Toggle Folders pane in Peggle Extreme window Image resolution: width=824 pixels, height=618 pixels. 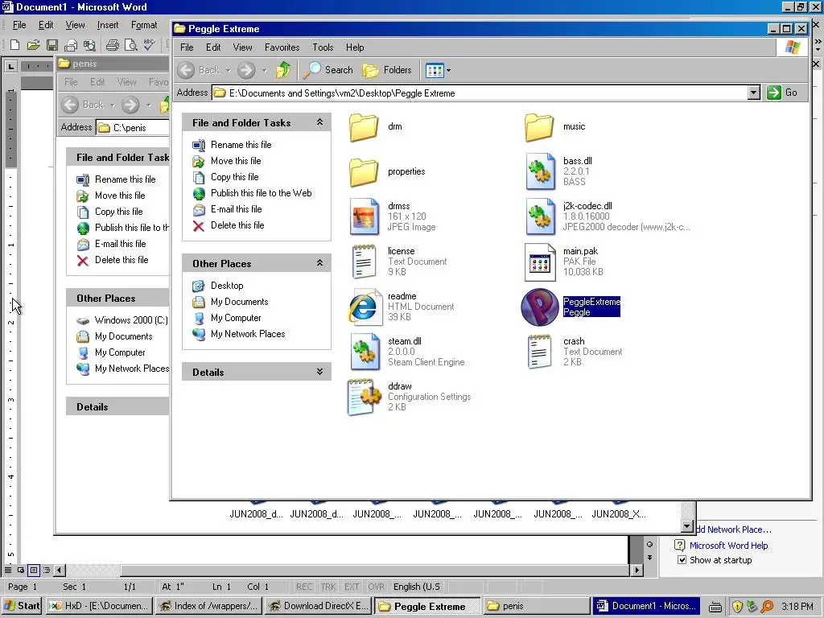coord(387,69)
